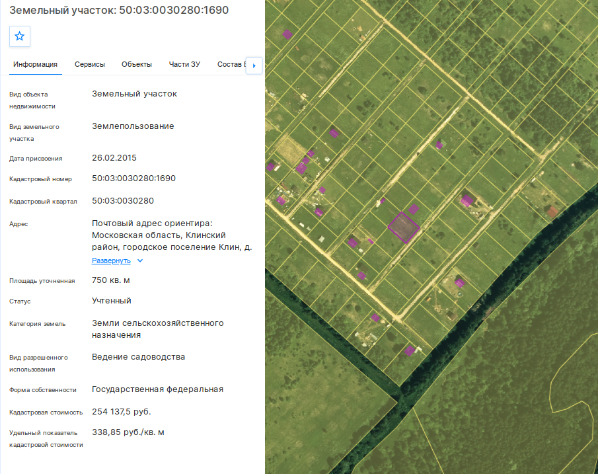Select the highlighted purple-outlined parcel on map

(x=404, y=227)
